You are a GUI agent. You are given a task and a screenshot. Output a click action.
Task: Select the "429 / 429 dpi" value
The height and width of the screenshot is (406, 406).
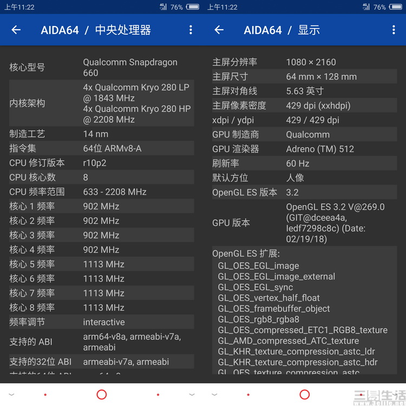pos(312,120)
